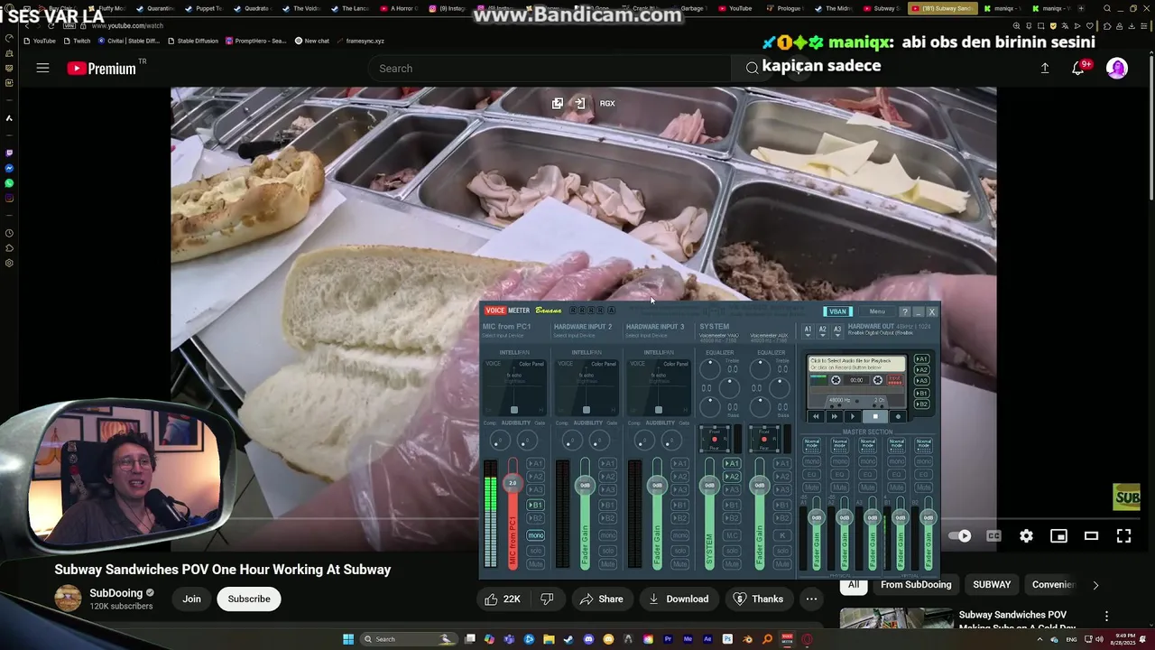The image size is (1155, 650).
Task: Click the YouTube search magnifier button
Action: point(752,68)
